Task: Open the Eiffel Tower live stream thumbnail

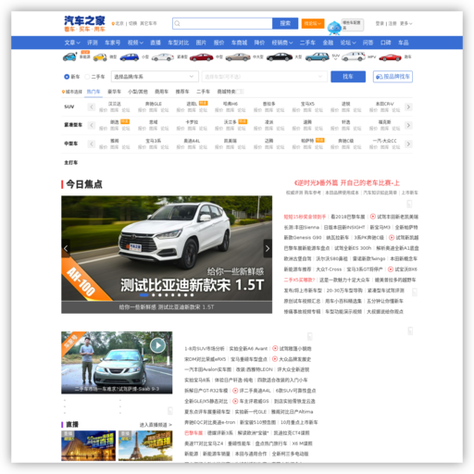Action: click(145, 445)
